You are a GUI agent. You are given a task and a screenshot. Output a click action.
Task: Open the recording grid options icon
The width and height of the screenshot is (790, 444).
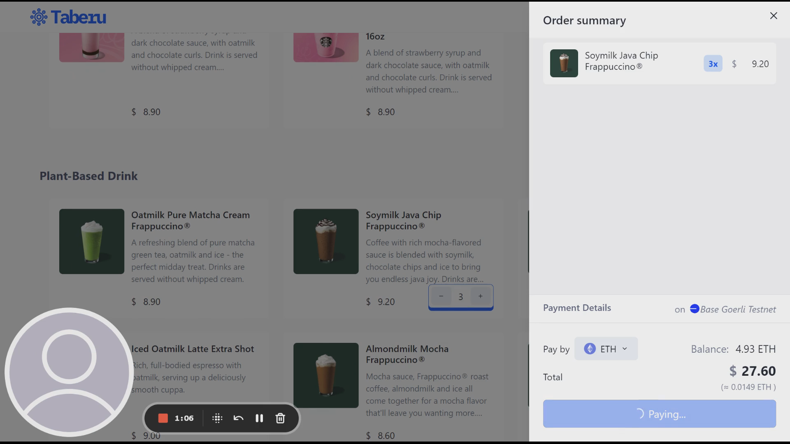click(x=217, y=418)
